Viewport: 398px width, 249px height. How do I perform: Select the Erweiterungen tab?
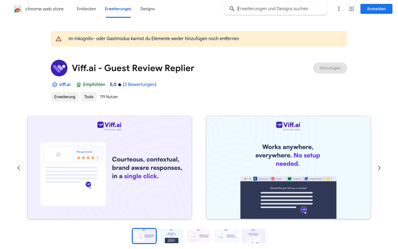tap(118, 9)
